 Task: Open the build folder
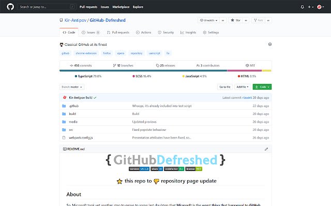tap(72, 114)
